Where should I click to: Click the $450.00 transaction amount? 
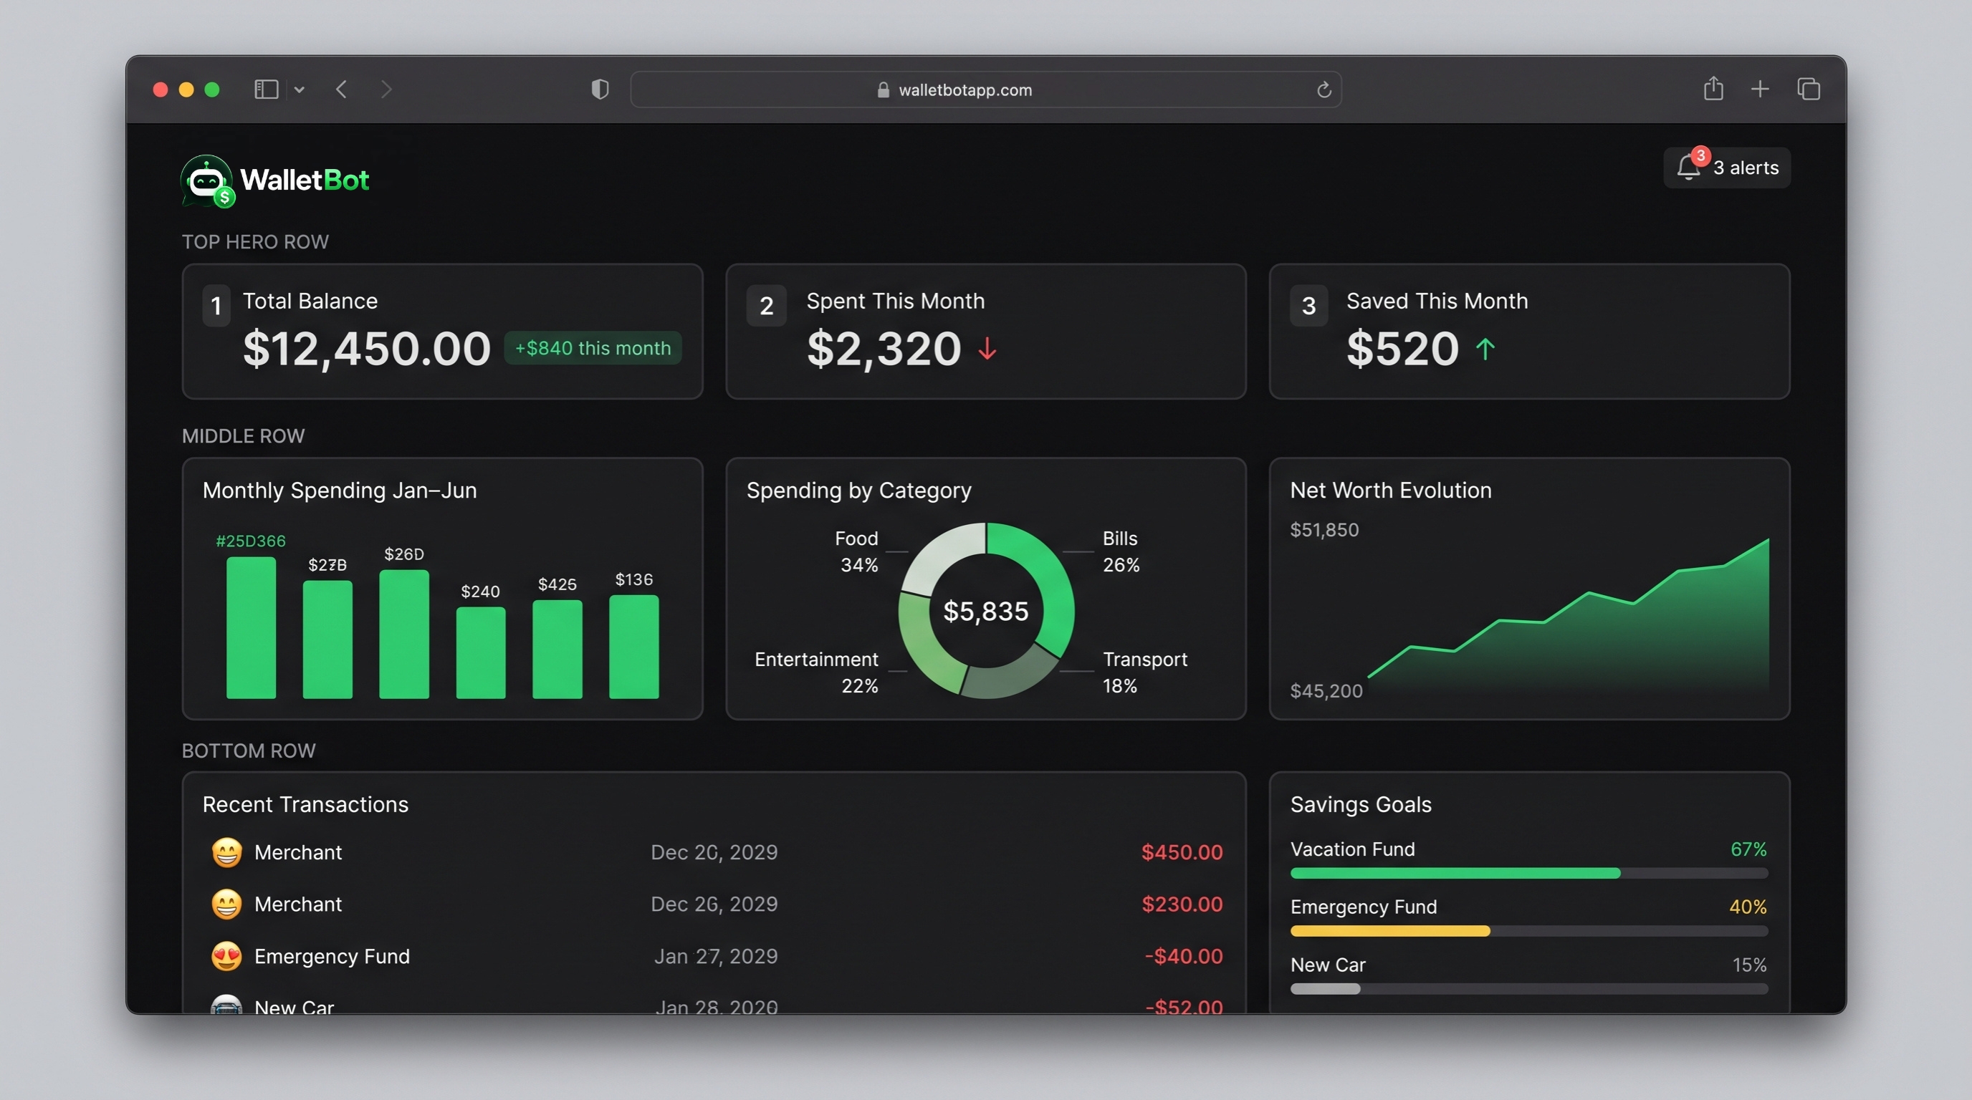[x=1182, y=852]
